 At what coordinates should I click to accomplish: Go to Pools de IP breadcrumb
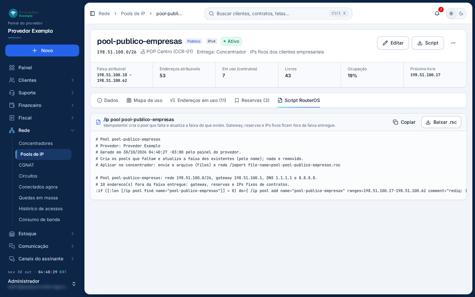[x=133, y=14]
